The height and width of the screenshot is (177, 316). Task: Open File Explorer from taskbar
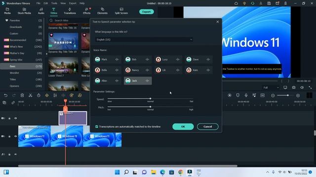(154, 172)
